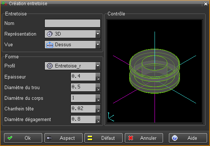Click the arrow button beside Diamètre du trou
The width and height of the screenshot is (210, 146).
98,87
